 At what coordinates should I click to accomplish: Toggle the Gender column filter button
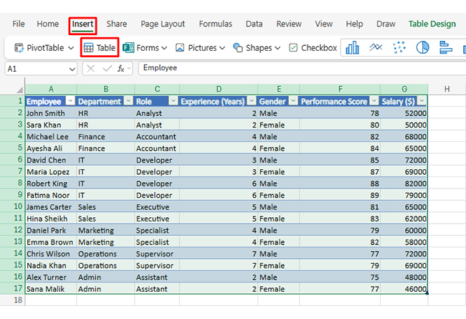pos(292,101)
